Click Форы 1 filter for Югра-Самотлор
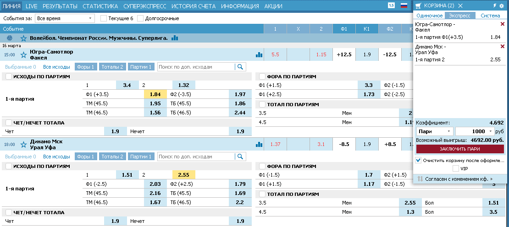Screen dimensions: 509x227 (x=86, y=67)
